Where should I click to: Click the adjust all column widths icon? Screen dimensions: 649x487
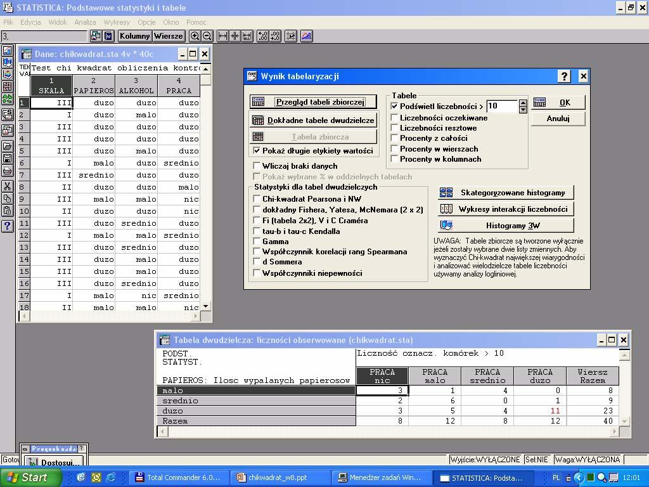pyautogui.click(x=247, y=36)
